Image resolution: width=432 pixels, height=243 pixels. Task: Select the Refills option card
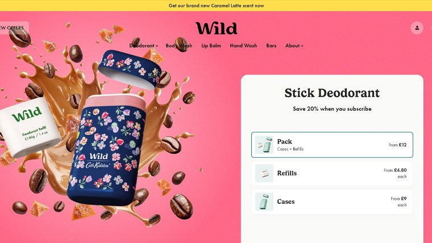click(x=332, y=173)
